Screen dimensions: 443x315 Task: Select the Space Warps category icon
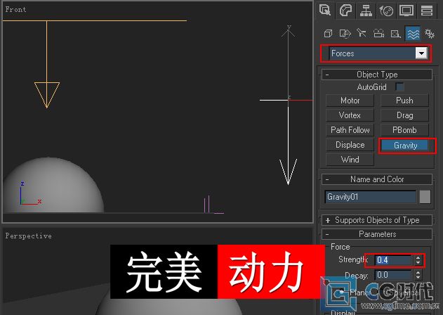click(413, 34)
